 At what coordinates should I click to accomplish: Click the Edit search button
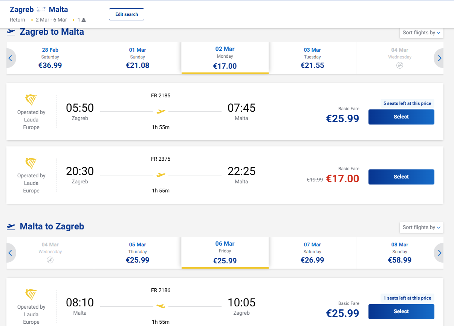127,14
